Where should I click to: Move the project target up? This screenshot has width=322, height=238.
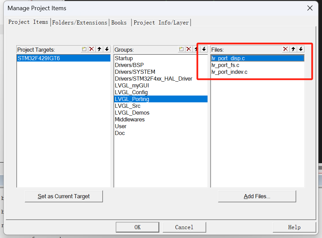point(99,49)
